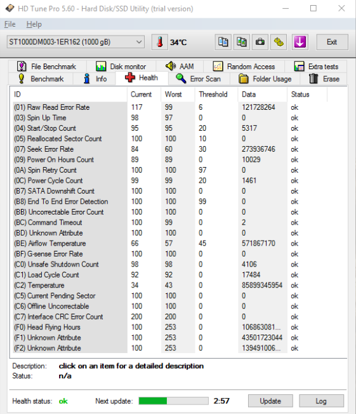
Task: Save screenshot with the camera icon
Action: pyautogui.click(x=260, y=43)
